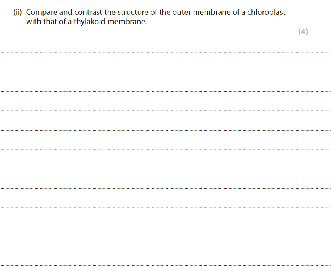Click the word "chloroplast" in the question
The height and width of the screenshot is (271, 331).
tap(266, 12)
